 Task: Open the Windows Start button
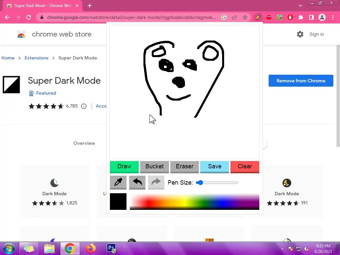pos(8,248)
